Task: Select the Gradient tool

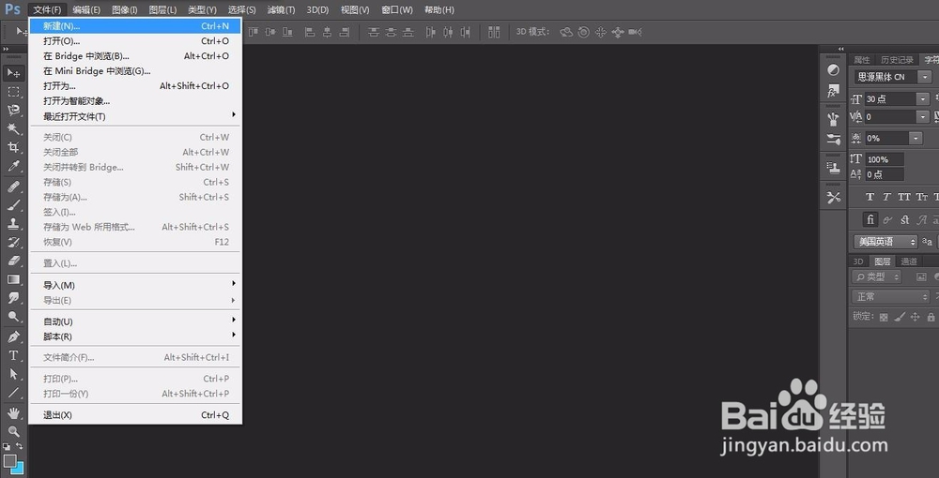Action: [x=13, y=279]
